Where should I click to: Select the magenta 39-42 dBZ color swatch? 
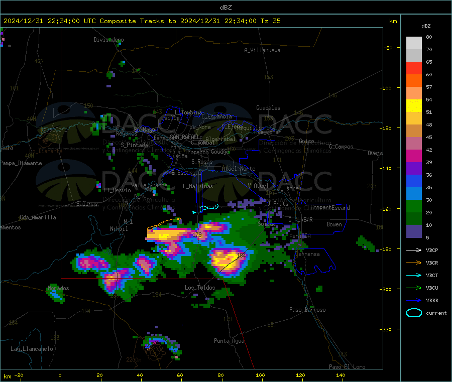click(414, 156)
